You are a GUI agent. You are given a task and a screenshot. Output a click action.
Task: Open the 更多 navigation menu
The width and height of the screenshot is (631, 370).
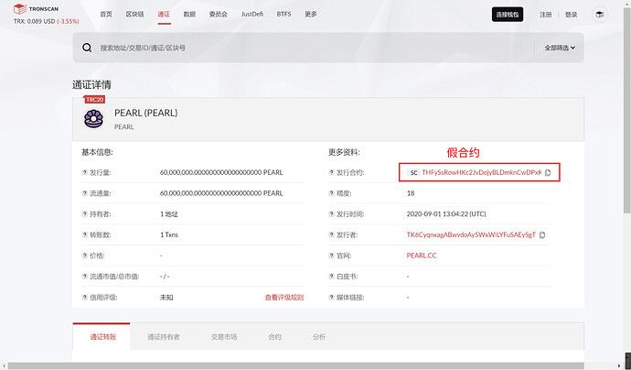(x=311, y=14)
